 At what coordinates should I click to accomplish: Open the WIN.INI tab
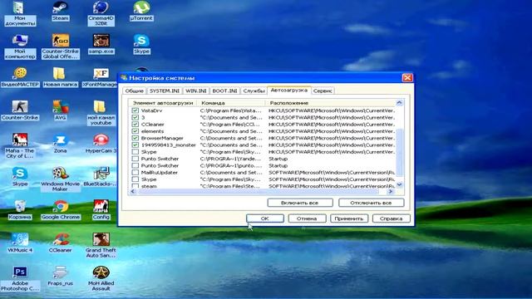pos(196,91)
